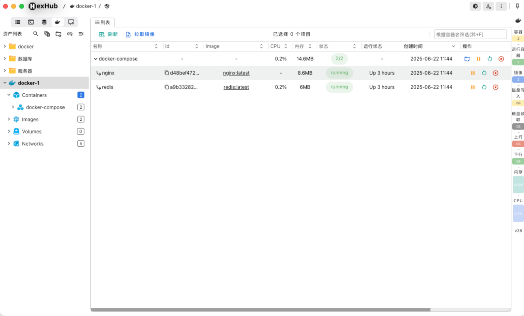This screenshot has height=316, width=524.
Task: Collapse the docker-compose table group row
Action: pos(96,59)
